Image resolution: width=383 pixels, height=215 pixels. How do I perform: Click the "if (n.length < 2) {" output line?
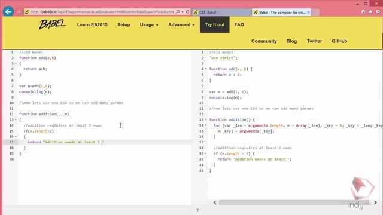(234, 153)
